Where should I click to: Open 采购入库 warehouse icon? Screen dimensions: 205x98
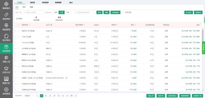(6, 57)
